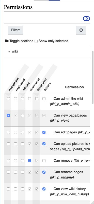94x204 pixels.
Task: Enable Show only selected checkbox
Action: (x=36, y=41)
